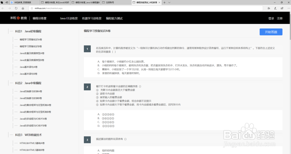Open Java的多线程与IO技术B卷
The width and height of the screenshot is (291, 154).
pos(33,126)
